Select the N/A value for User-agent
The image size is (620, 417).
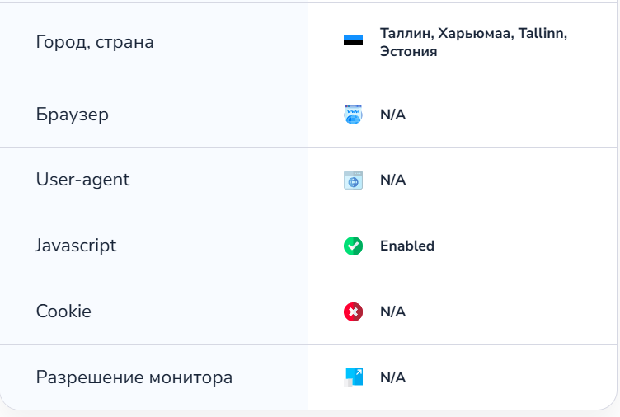tap(393, 180)
